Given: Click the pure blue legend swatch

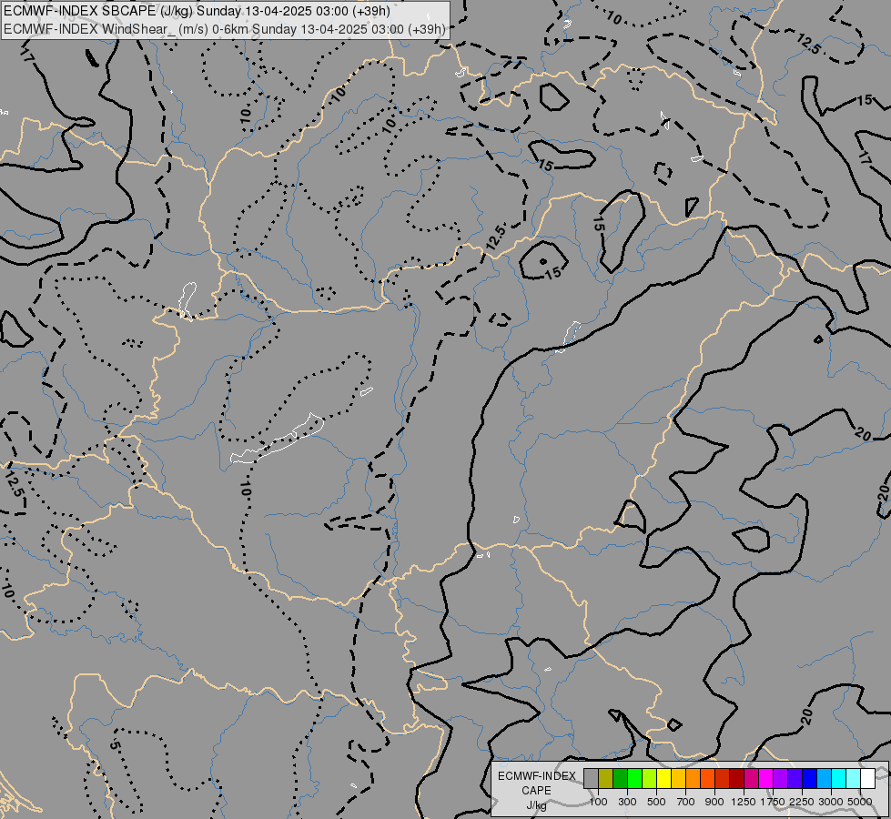Looking at the screenshot, I should (810, 778).
